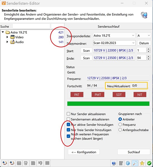The height and width of the screenshot is (167, 153).
Task: Enable 'Nur Sender aktualisieren' checkbox
Action: (68, 114)
